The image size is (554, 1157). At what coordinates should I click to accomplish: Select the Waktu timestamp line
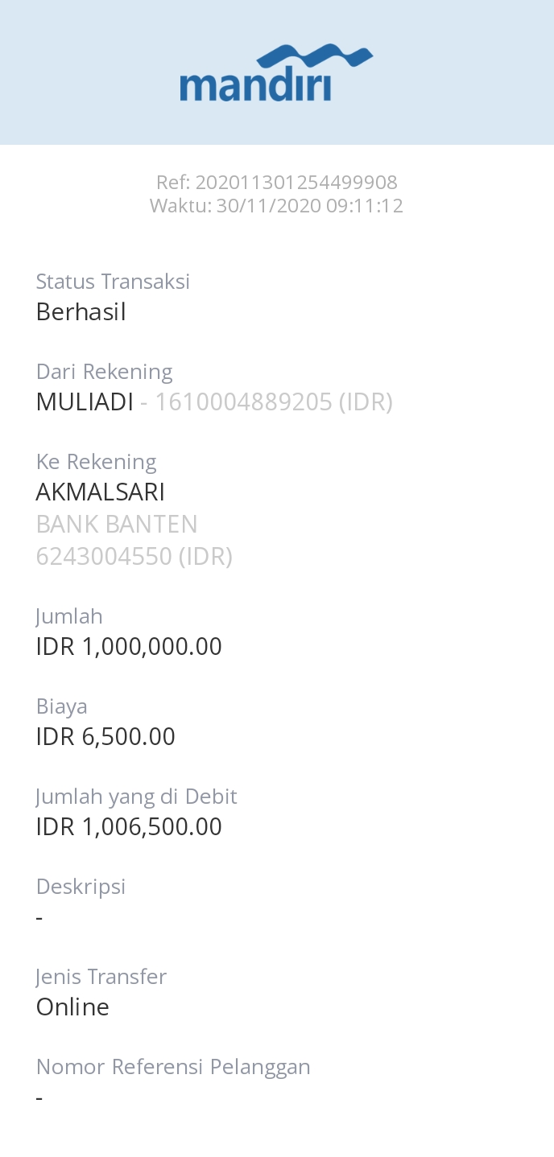click(x=276, y=206)
